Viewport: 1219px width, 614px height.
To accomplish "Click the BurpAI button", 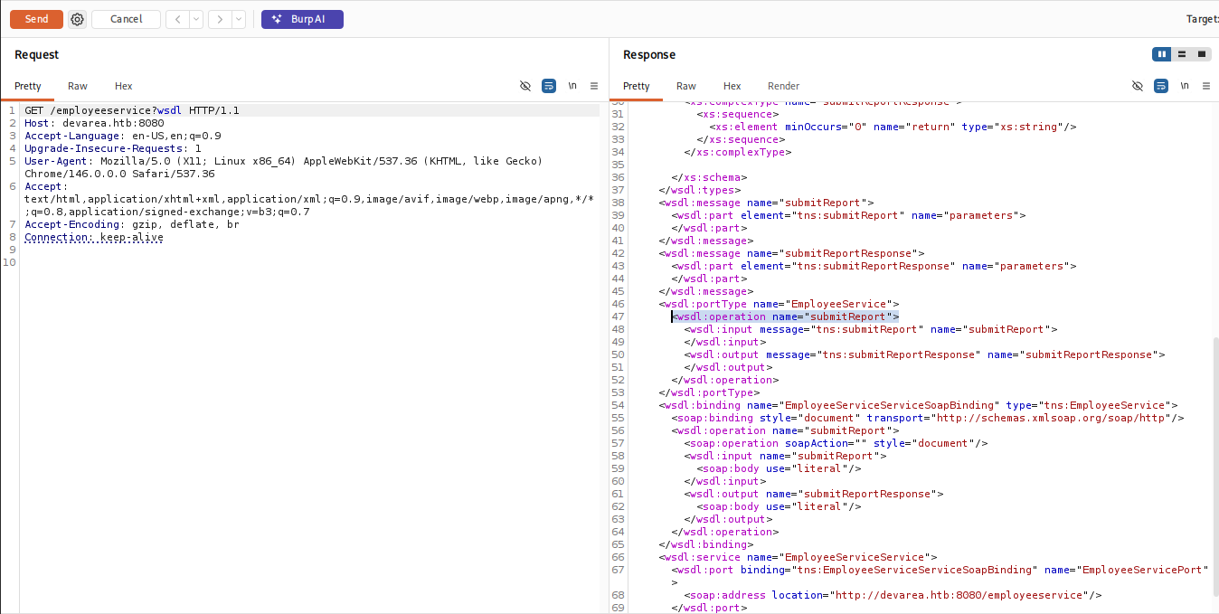I will 302,19.
